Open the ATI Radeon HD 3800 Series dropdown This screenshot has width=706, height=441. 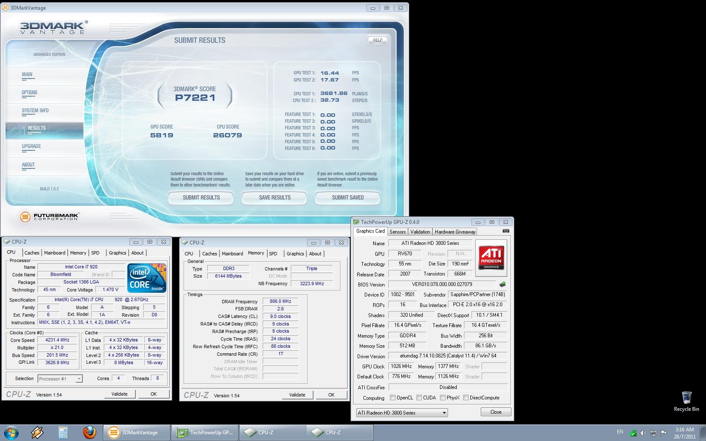pyautogui.click(x=402, y=413)
